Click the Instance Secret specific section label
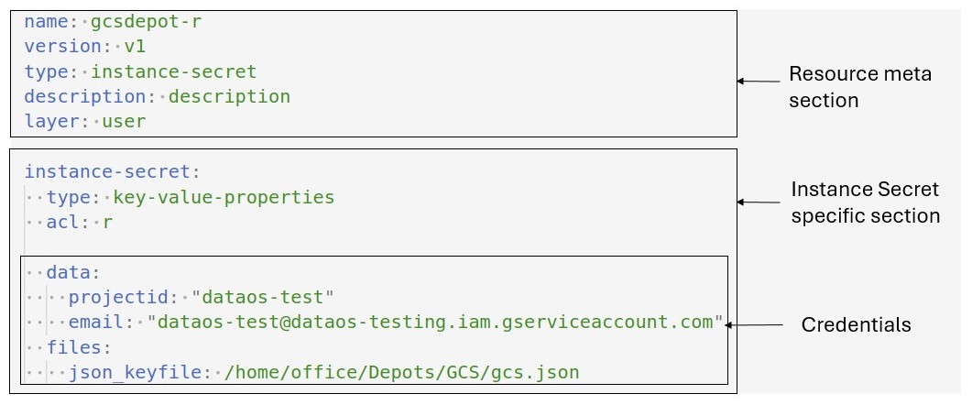Viewport: 972px width, 405px height. coord(866,202)
